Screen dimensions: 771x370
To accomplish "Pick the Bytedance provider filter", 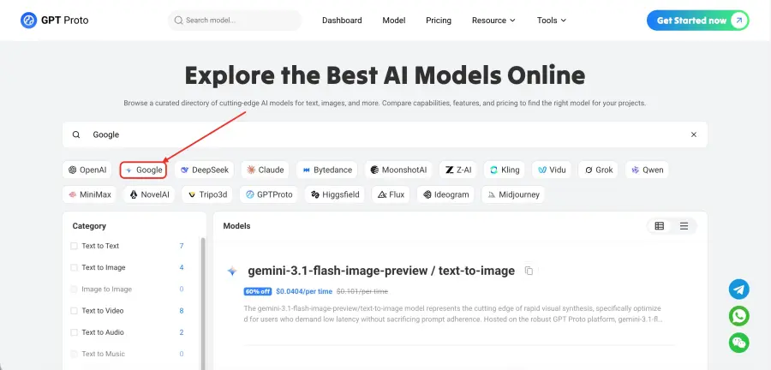I will (327, 170).
